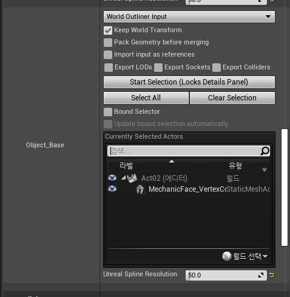Image resolution: width=290 pixels, height=297 pixels.
Task: Click Start Selection (Locks Details Panel)
Action: (189, 82)
